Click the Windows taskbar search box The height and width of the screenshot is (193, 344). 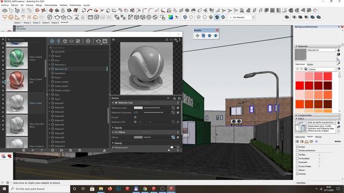coord(39,189)
